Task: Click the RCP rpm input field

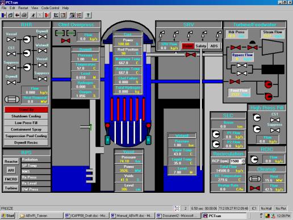Action: [x=236, y=161]
